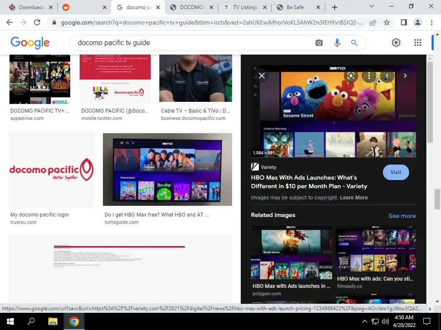Open the Windows Start menu
Screen dimensions: 441x330
10,321
